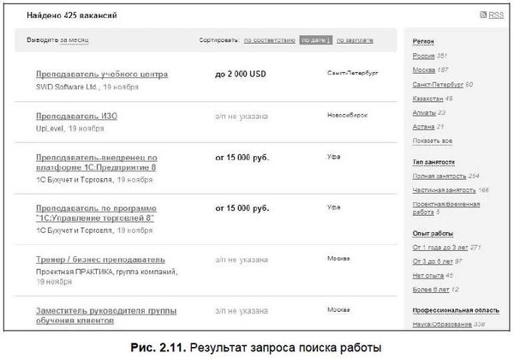Image resolution: width=514 pixels, height=359 pixels.
Task: Filter experience 'От 1 года до 3 лет'
Action: coord(440,248)
